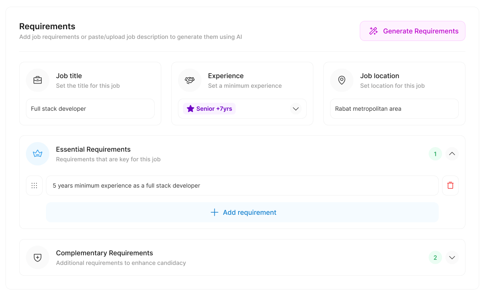Click the map pin icon beside Job location
Image resolution: width=483 pixels, height=295 pixels.
point(342,80)
